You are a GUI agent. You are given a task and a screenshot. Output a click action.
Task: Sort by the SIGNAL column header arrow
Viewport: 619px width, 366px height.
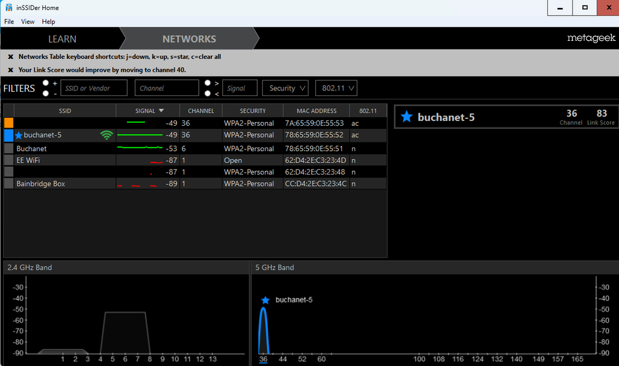[x=162, y=111]
